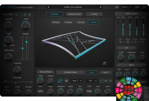The image size is (149, 101).
Task: Open the Map 3 dropdown
Action: tap(77, 81)
